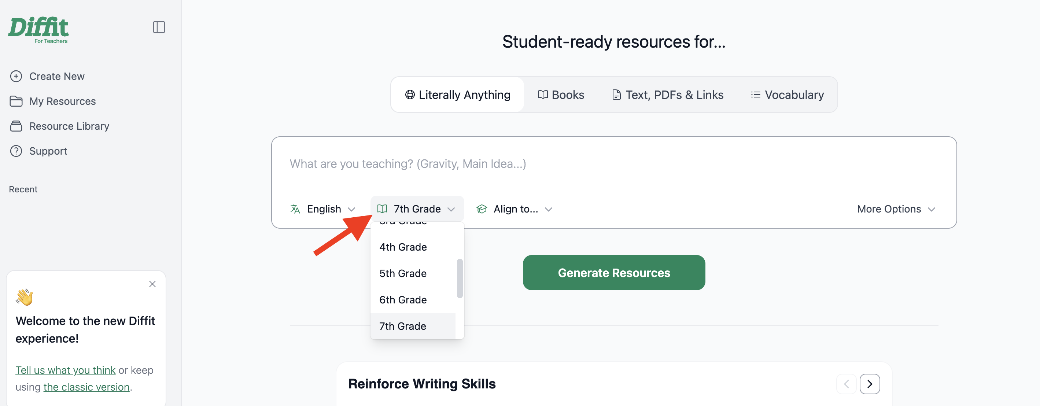Switch to the Literally Anything tab
This screenshot has width=1040, height=406.
point(457,95)
